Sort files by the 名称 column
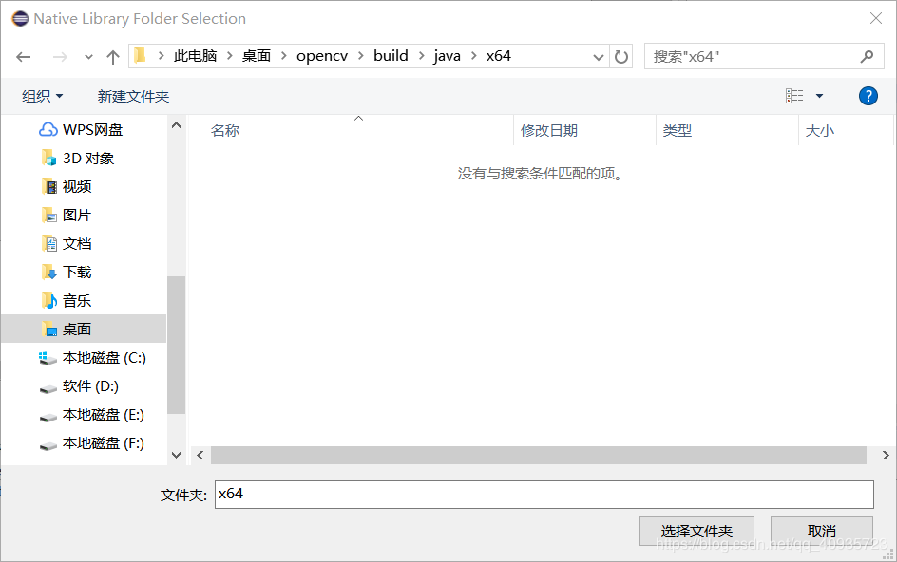The height and width of the screenshot is (562, 897). coord(225,130)
